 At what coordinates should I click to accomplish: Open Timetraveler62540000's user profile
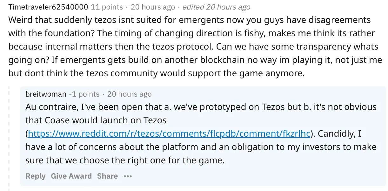(48, 7)
